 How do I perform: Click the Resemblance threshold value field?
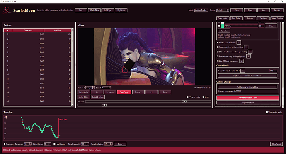point(273,71)
